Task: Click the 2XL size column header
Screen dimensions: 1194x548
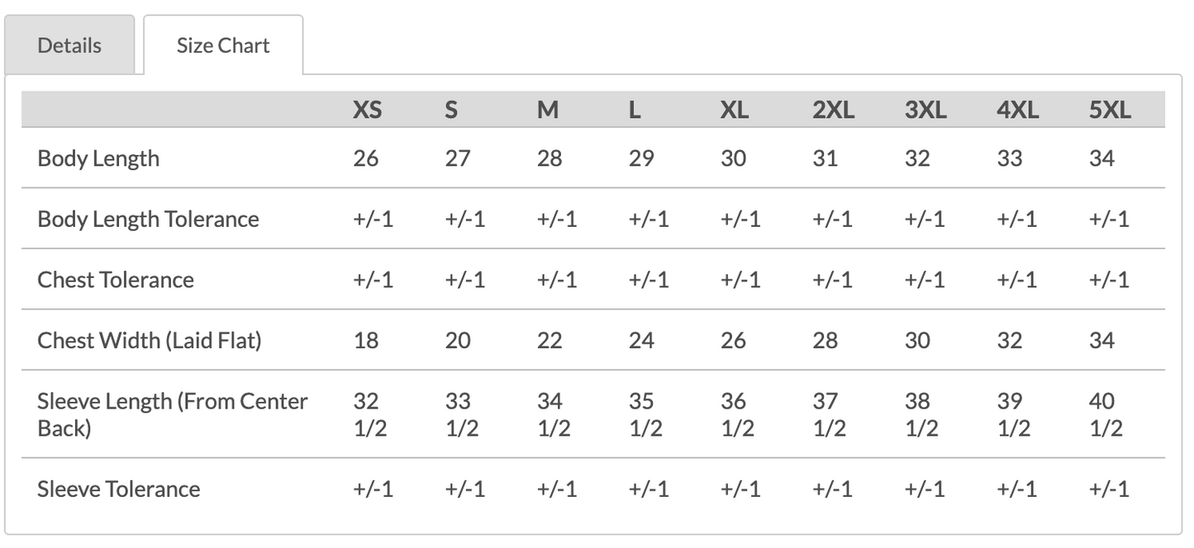Action: pos(833,110)
